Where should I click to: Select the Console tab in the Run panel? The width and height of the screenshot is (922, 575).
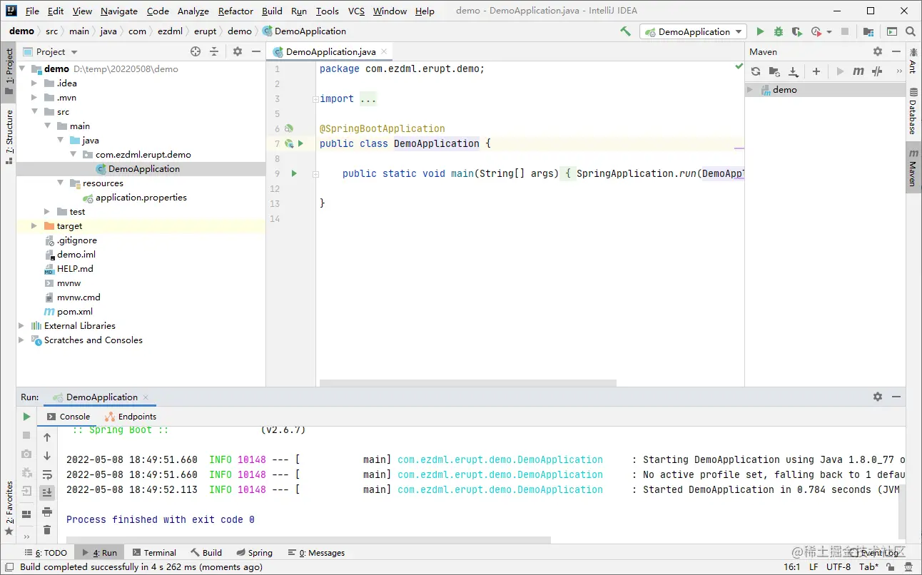coord(69,417)
